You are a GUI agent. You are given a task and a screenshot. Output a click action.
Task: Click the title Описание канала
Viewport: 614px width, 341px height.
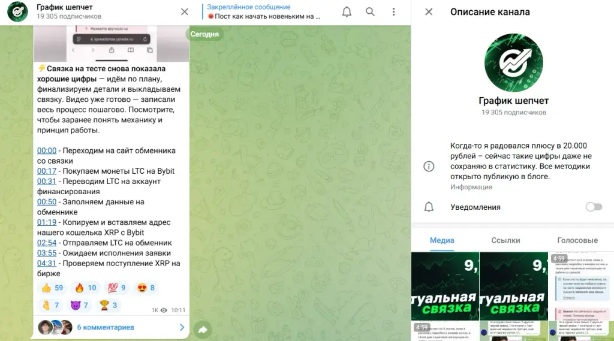(490, 12)
